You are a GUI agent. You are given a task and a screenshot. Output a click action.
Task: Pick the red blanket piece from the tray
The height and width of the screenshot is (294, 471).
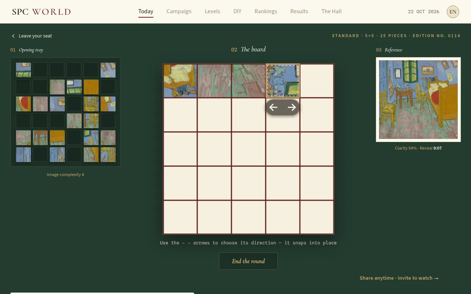23,104
